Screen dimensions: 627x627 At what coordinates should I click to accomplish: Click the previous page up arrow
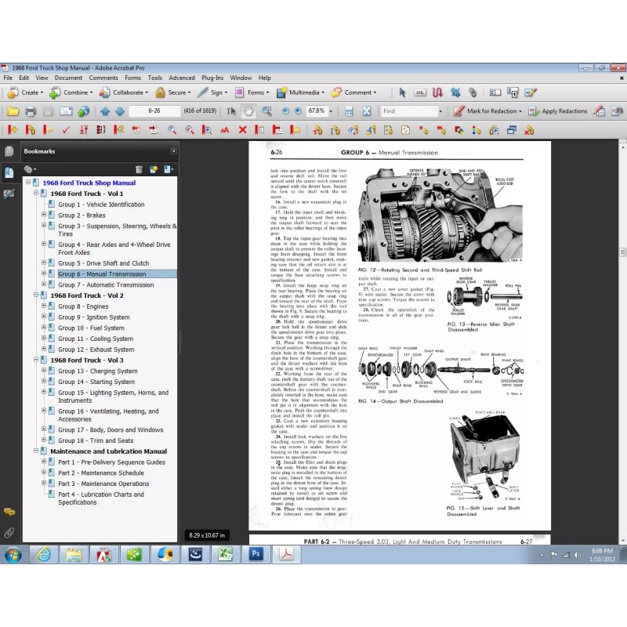[x=104, y=111]
